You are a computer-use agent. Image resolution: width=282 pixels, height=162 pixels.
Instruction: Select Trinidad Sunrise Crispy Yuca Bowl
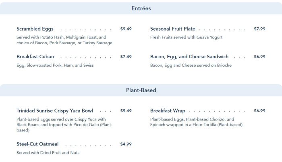click(55, 111)
